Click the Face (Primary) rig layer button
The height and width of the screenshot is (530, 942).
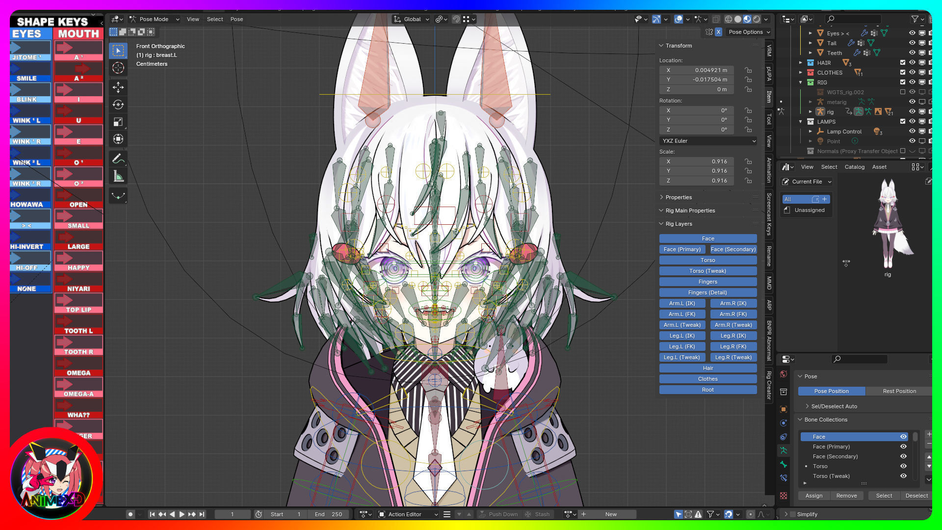(682, 249)
